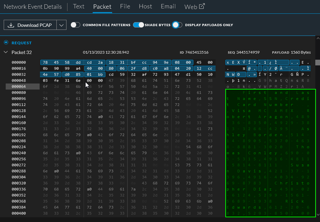Select the Host tab
This screenshot has width=320, height=222.
coord(145,6)
